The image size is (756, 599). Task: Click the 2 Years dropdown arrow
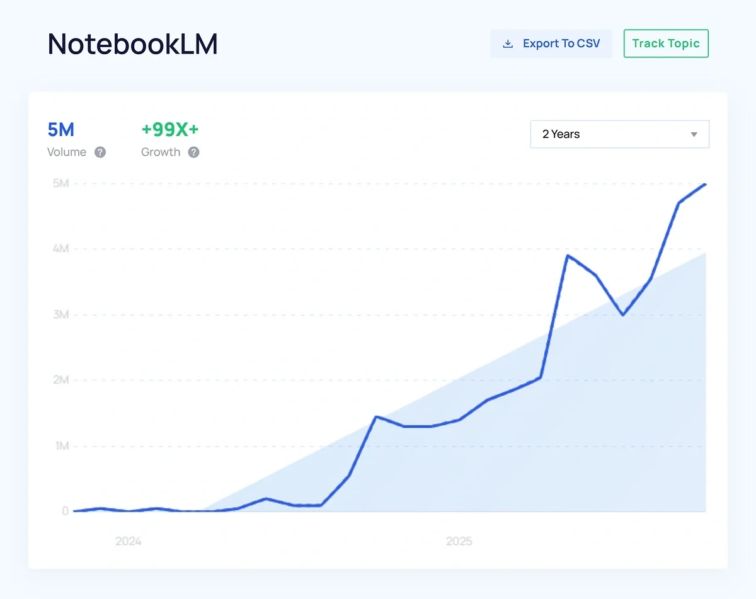(x=694, y=135)
